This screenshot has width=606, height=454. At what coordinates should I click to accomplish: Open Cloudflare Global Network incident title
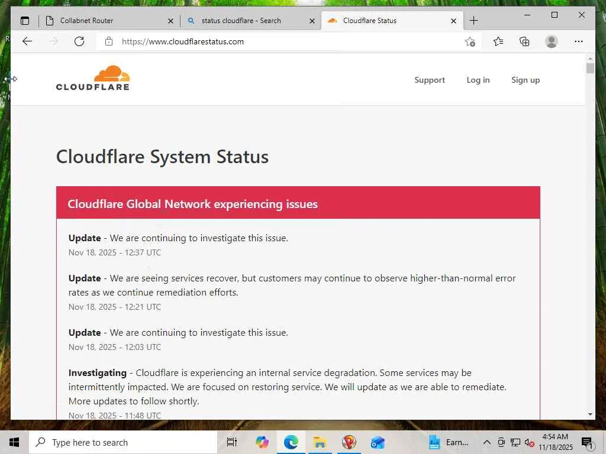(192, 204)
